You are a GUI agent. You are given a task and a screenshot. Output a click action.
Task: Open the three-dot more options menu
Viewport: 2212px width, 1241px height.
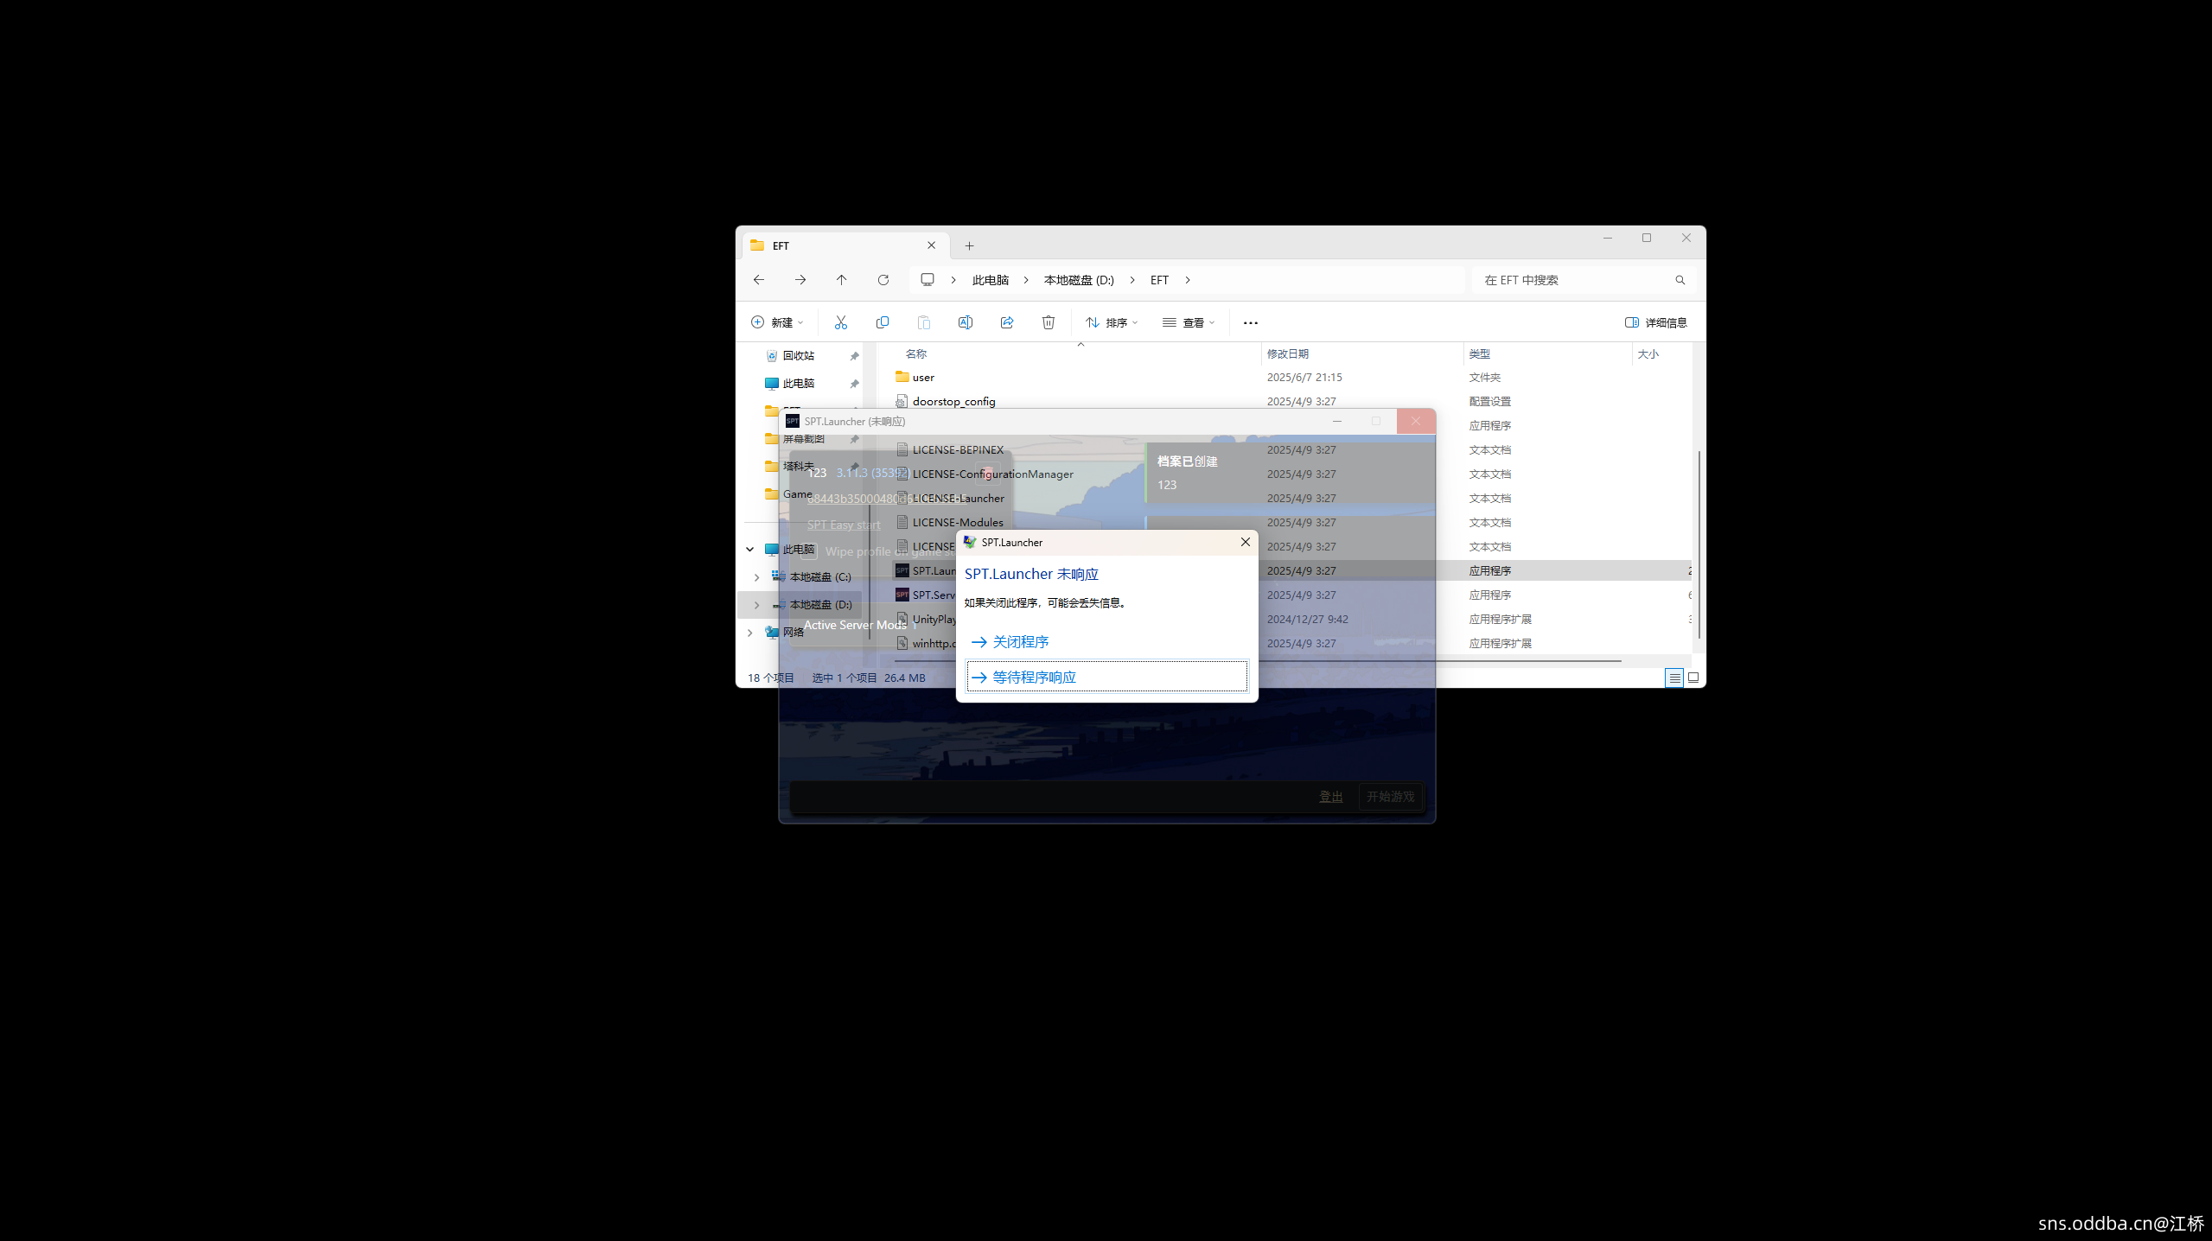(1250, 322)
